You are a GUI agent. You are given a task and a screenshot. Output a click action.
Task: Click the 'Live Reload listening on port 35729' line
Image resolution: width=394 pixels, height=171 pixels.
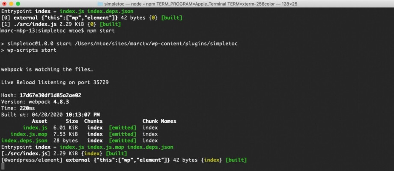[55, 82]
